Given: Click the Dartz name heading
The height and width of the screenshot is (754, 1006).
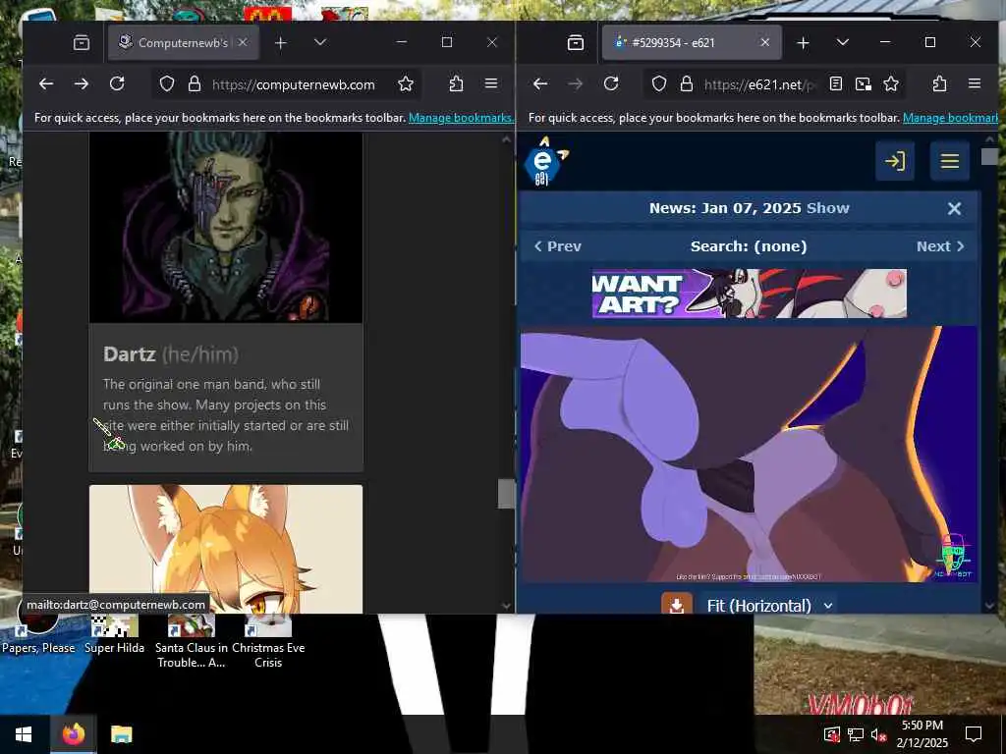Looking at the screenshot, I should (129, 353).
